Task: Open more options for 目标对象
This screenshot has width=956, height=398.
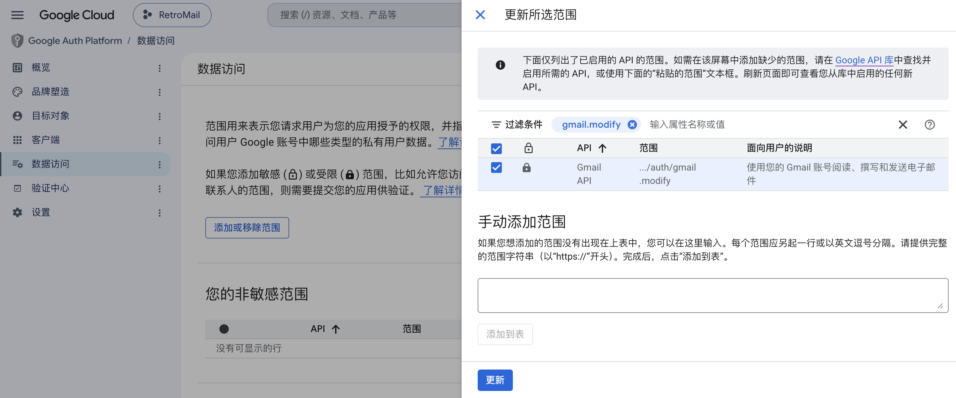Action: point(160,116)
